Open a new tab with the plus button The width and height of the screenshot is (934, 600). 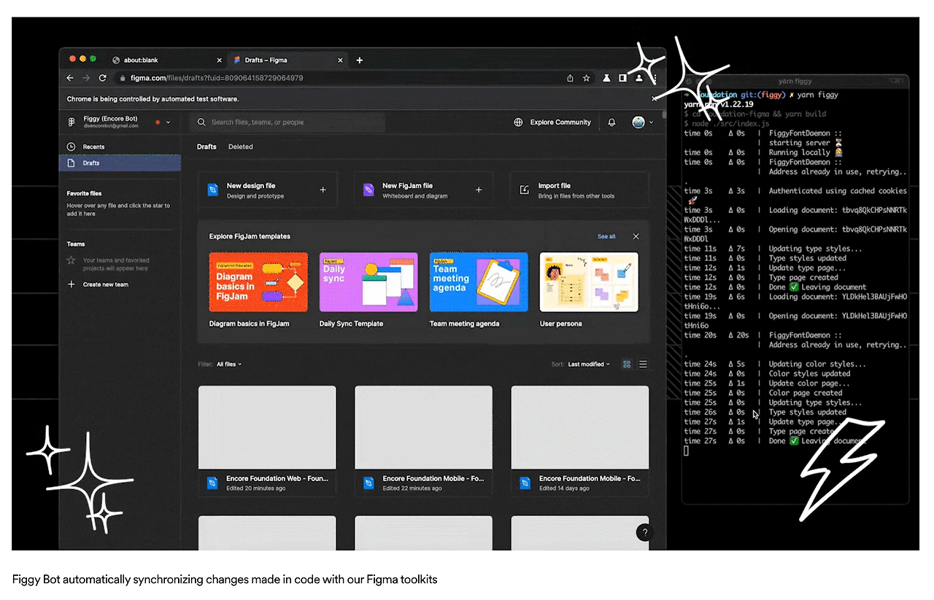pyautogui.click(x=359, y=60)
